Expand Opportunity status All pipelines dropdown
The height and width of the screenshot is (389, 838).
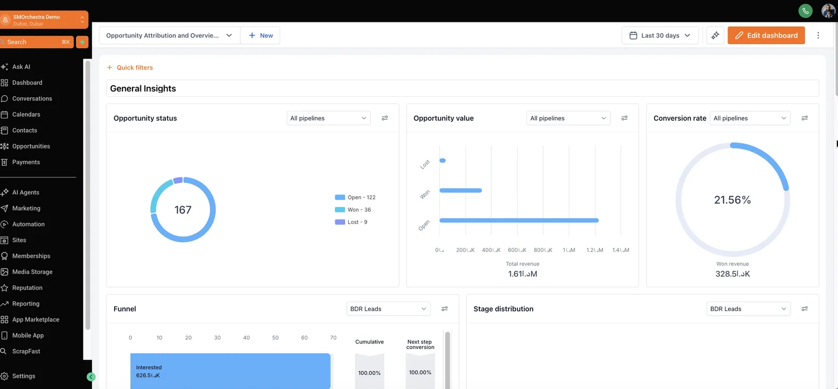click(x=328, y=118)
